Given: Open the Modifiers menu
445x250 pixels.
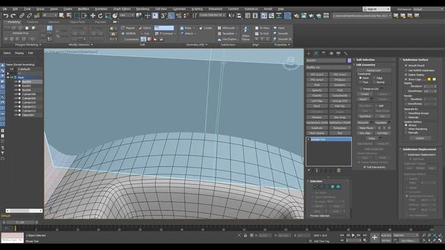Looking at the screenshot, I should pos(83,9).
